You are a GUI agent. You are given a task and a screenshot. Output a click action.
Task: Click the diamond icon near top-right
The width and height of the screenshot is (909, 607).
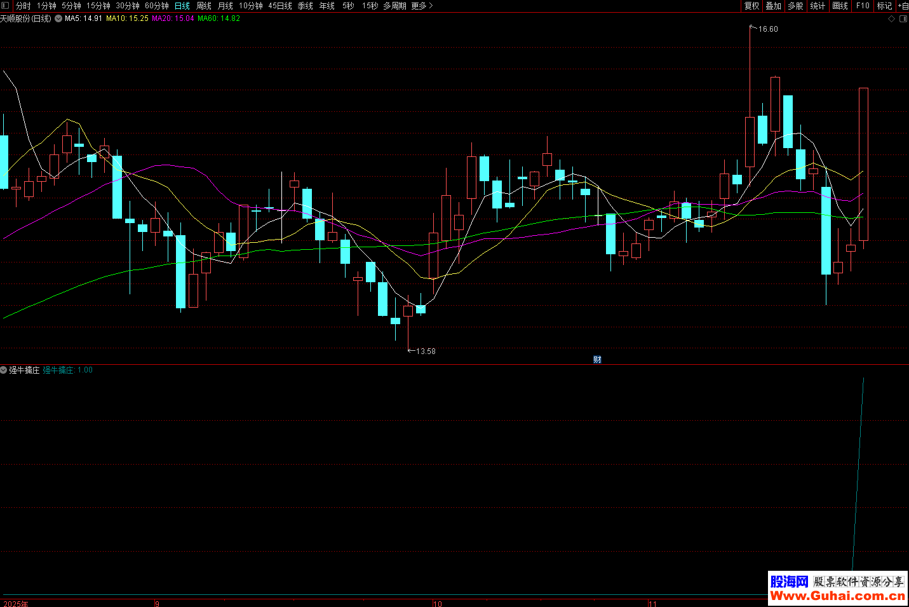891,19
